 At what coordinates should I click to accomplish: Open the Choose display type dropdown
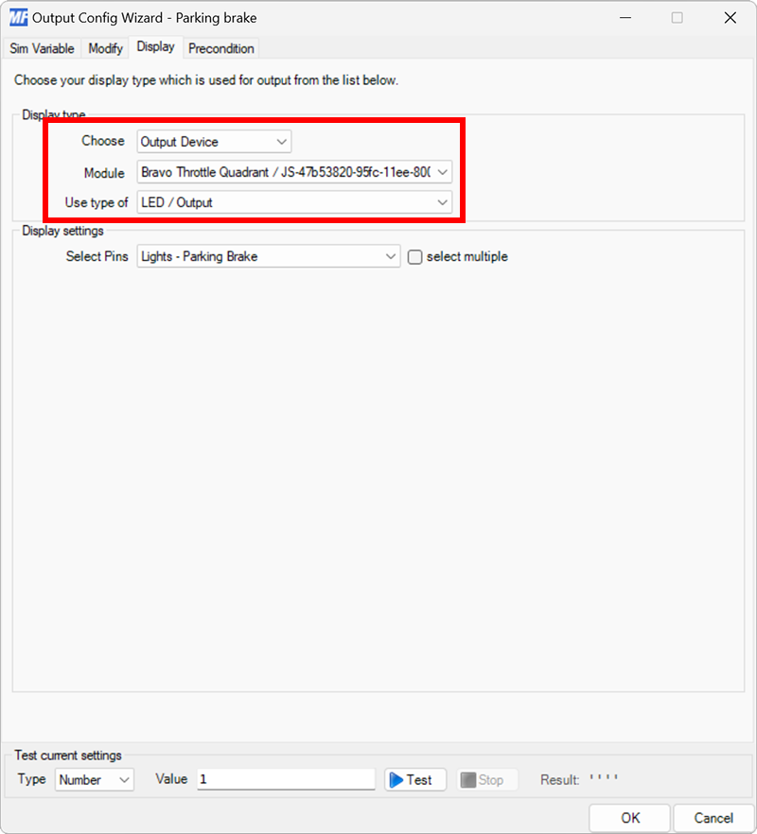point(281,141)
